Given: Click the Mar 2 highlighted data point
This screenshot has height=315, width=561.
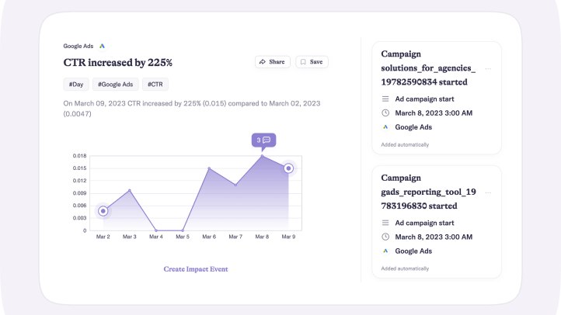Looking at the screenshot, I should point(103,211).
